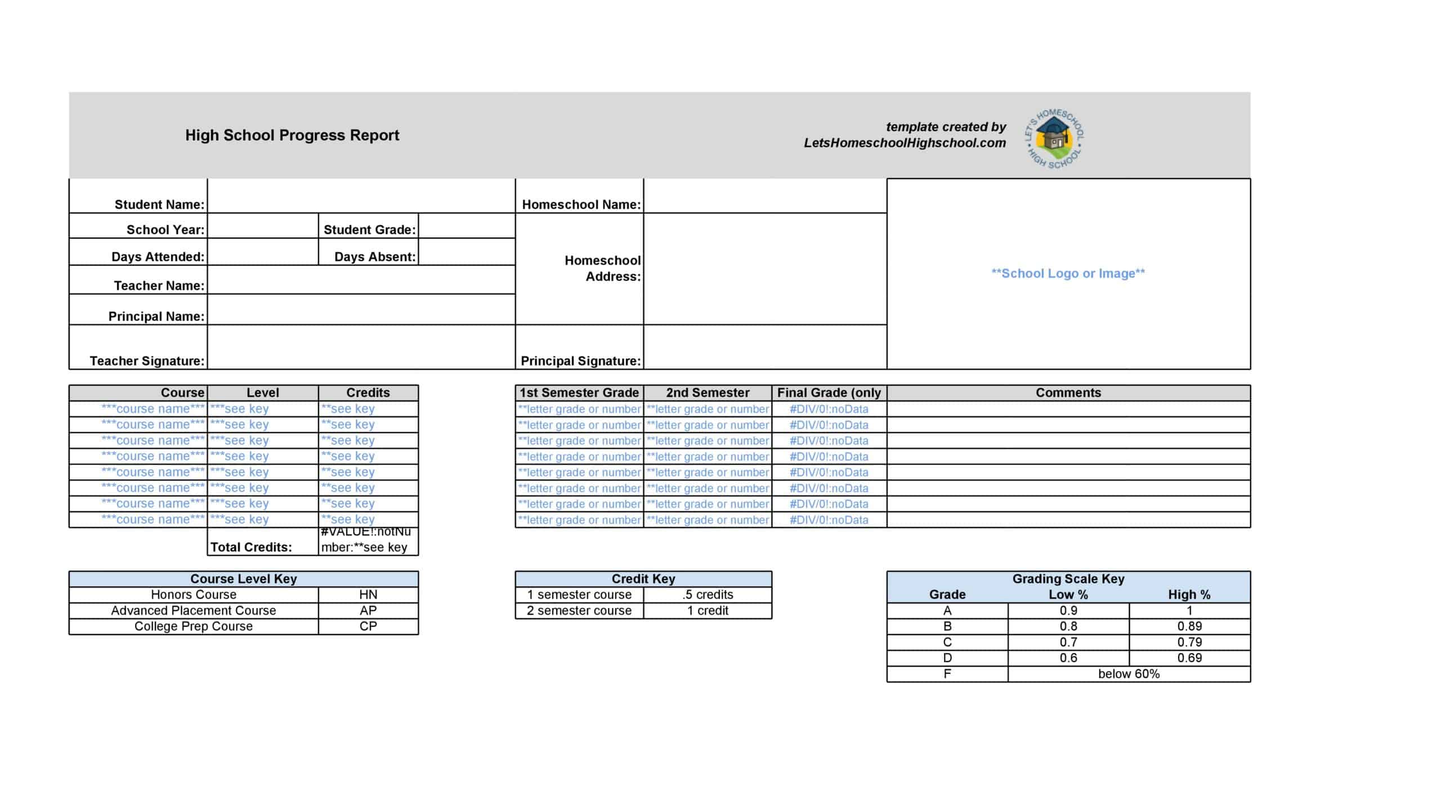Click the 0.89 high percentage cell

point(1189,627)
